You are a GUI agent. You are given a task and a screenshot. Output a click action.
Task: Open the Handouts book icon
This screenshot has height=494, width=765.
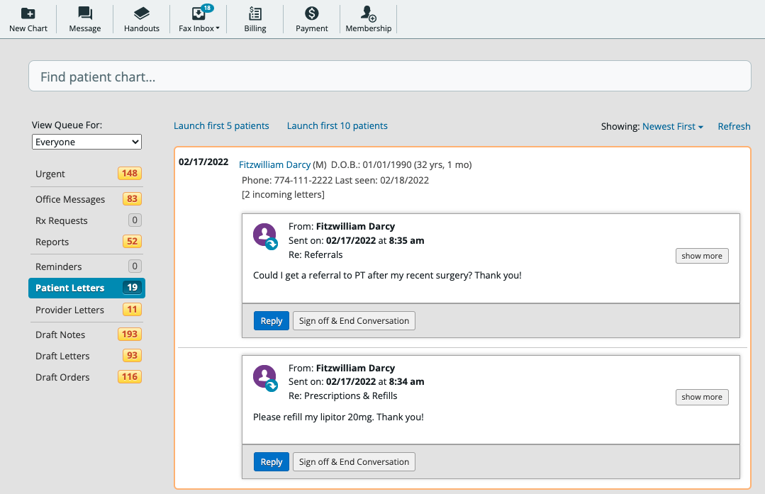[142, 13]
